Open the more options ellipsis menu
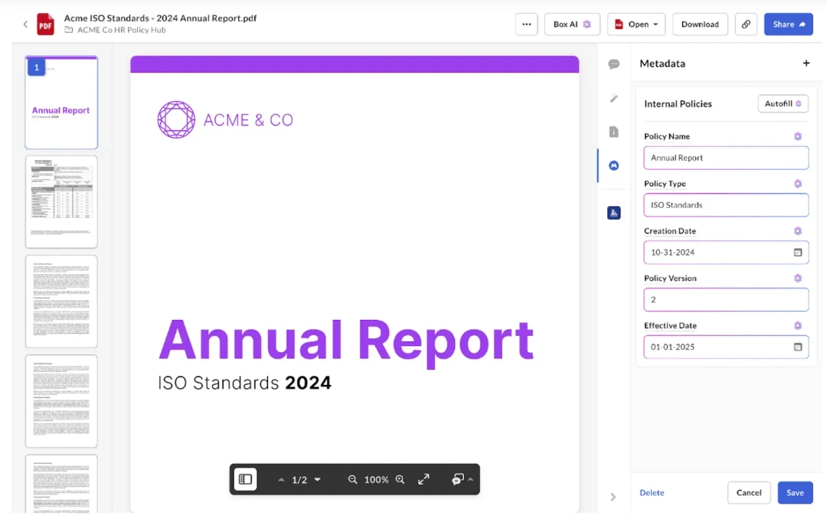827x522 pixels. click(x=526, y=24)
